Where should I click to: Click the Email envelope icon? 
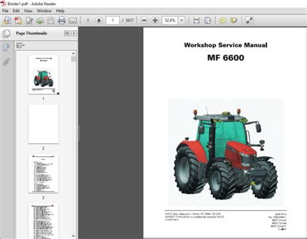tap(73, 21)
